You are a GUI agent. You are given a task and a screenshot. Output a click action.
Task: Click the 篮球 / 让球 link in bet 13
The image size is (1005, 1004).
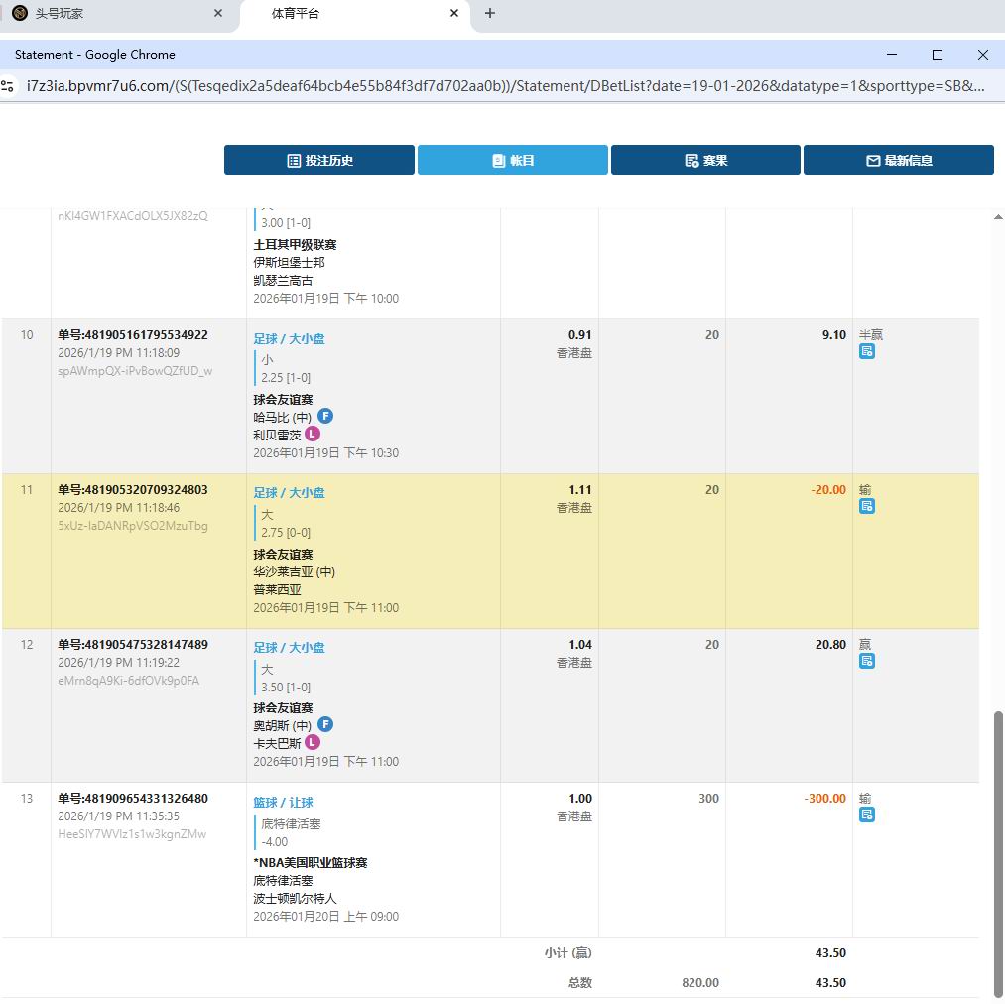(283, 802)
